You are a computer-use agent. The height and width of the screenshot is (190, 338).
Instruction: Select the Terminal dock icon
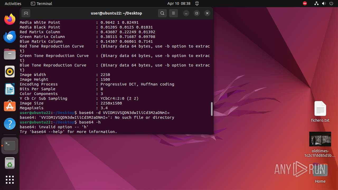10,145
